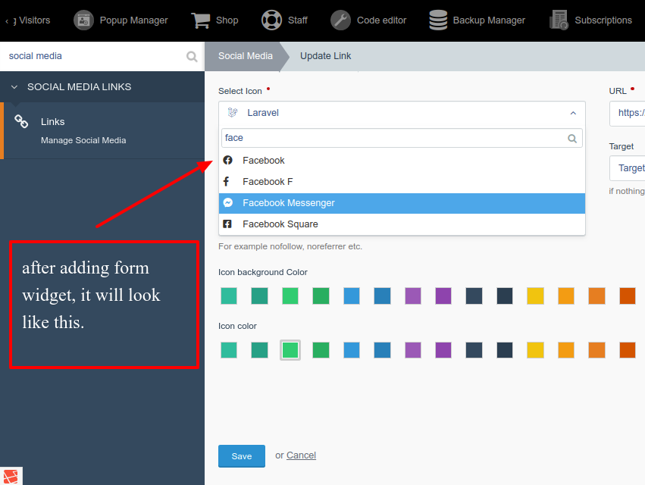Select red-orange icon color swatch
Image resolution: width=645 pixels, height=485 pixels.
[628, 350]
